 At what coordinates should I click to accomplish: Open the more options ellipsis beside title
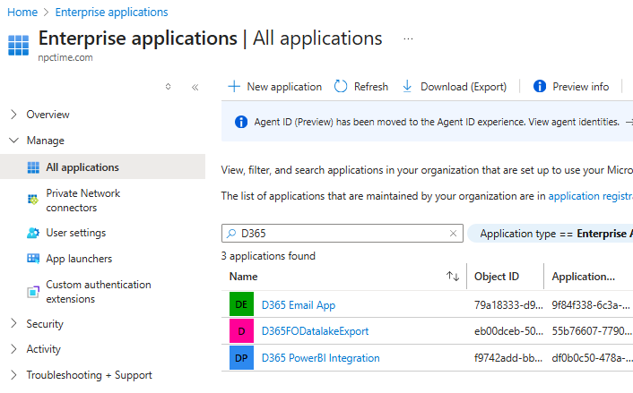tap(408, 39)
